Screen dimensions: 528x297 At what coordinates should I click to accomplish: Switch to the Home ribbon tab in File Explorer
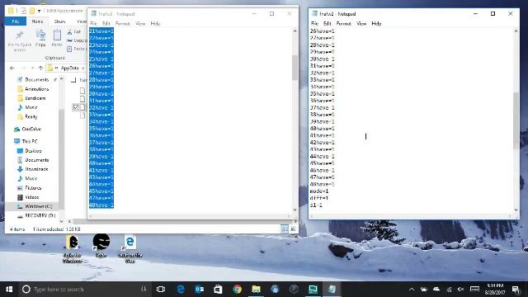[x=37, y=21]
